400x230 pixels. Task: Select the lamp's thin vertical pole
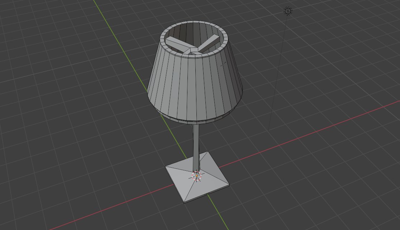(196, 148)
